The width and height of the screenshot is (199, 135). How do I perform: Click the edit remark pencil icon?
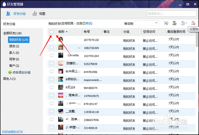tap(166, 23)
